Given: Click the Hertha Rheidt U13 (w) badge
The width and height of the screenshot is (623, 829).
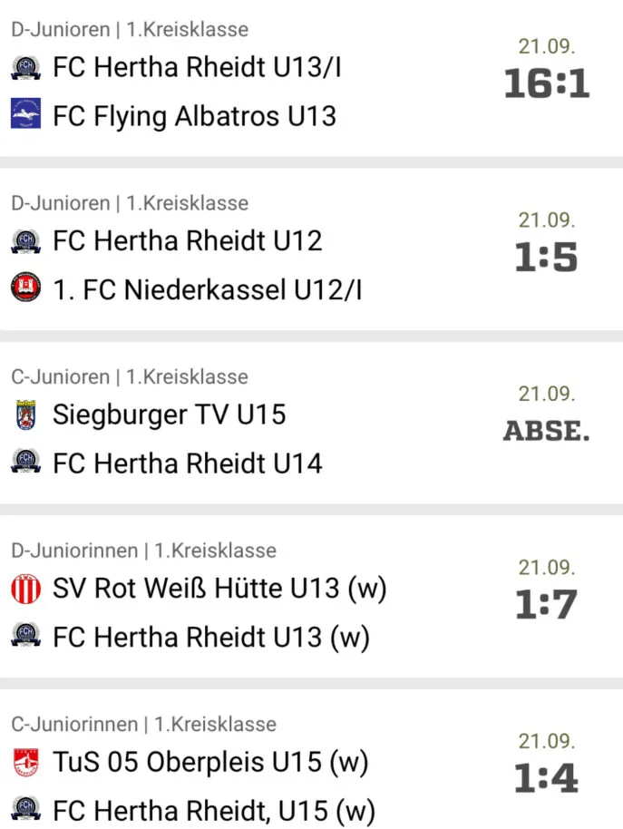Looking at the screenshot, I should (x=26, y=635).
